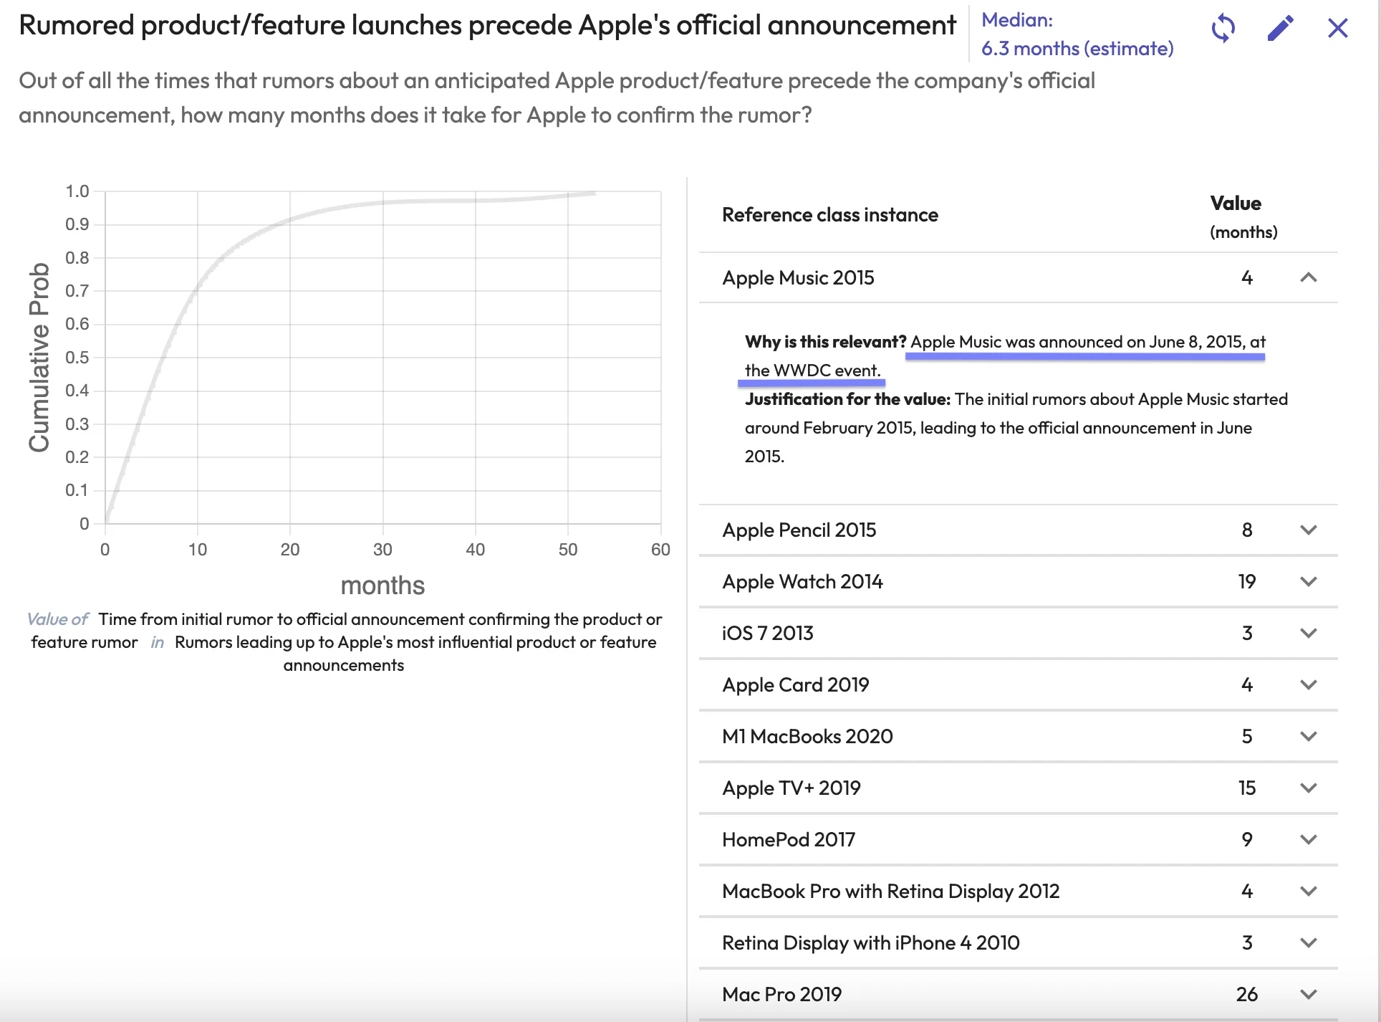This screenshot has width=1381, height=1022.
Task: Expand MacBook Pro with Retina Display 2012
Action: coord(1308,891)
